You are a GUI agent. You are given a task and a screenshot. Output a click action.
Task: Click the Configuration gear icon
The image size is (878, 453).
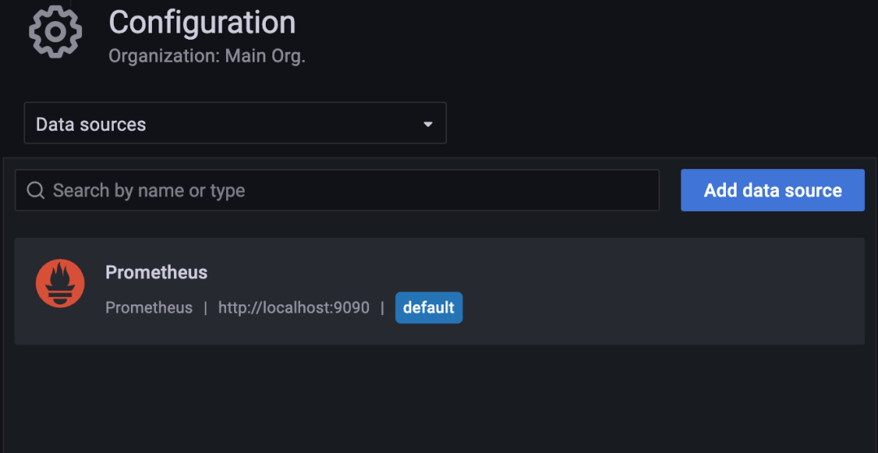pyautogui.click(x=55, y=32)
